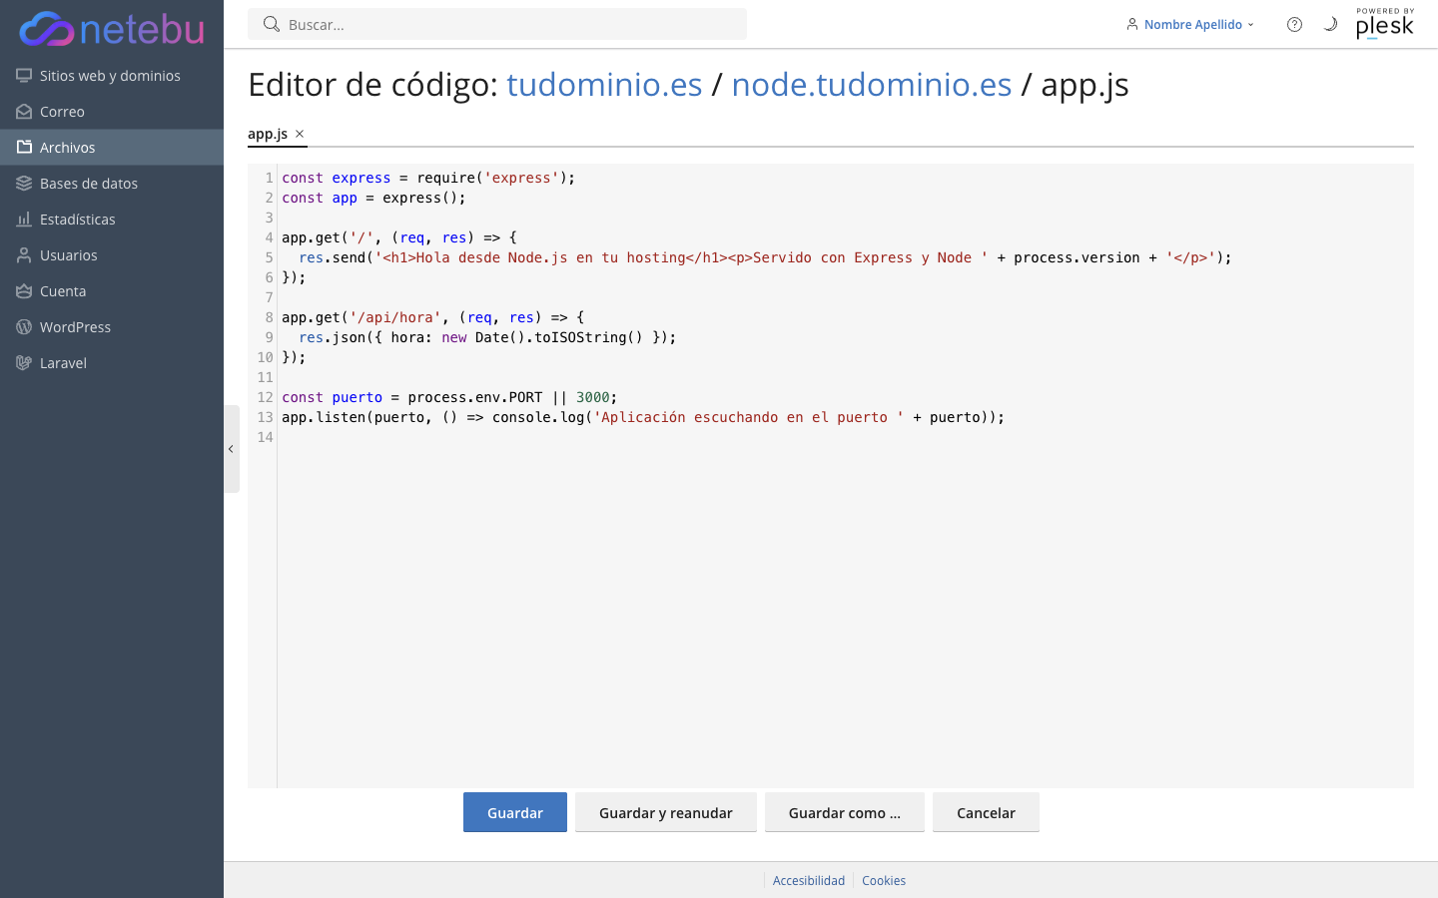The width and height of the screenshot is (1438, 898).
Task: Click the Laravel logo icon
Action: (24, 363)
